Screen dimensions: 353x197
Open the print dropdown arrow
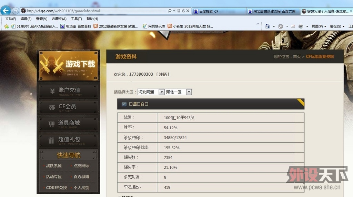coord(307,26)
